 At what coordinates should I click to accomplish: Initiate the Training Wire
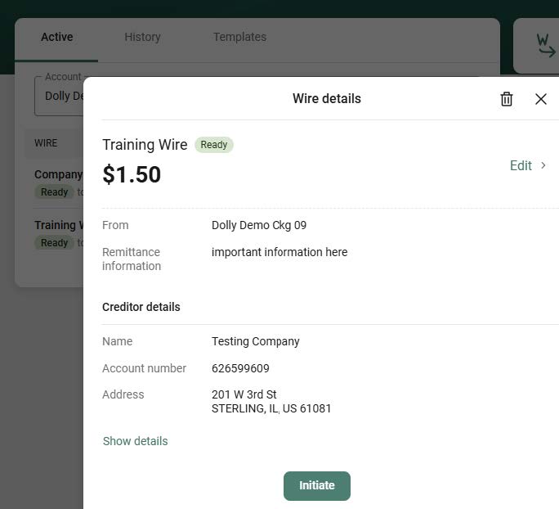(317, 485)
